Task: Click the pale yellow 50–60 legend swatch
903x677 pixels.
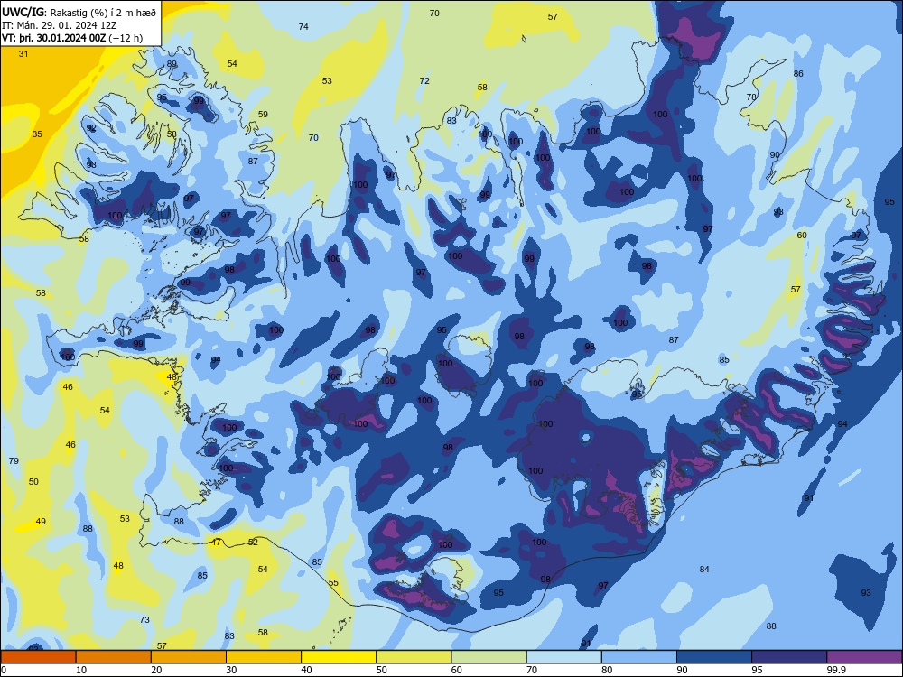Action: [x=414, y=657]
